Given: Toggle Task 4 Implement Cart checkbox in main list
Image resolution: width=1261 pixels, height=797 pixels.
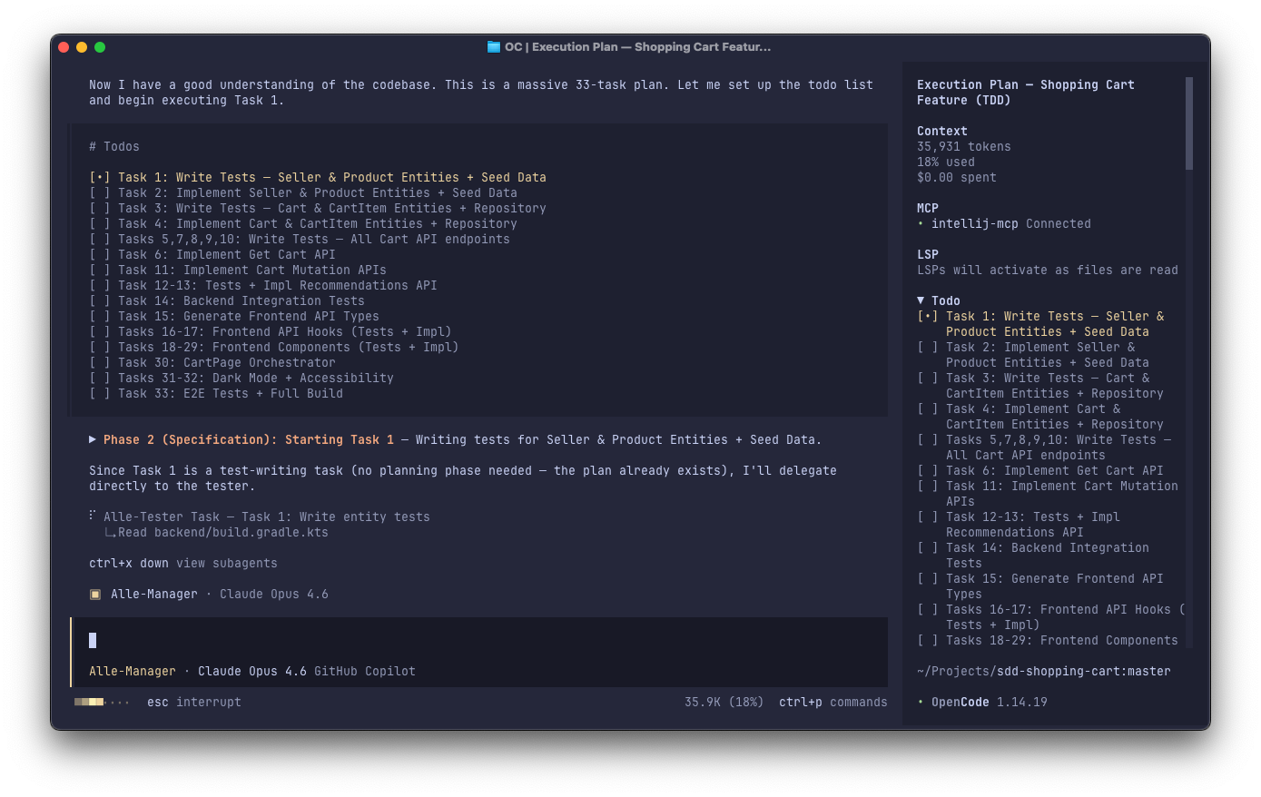Looking at the screenshot, I should tap(100, 224).
